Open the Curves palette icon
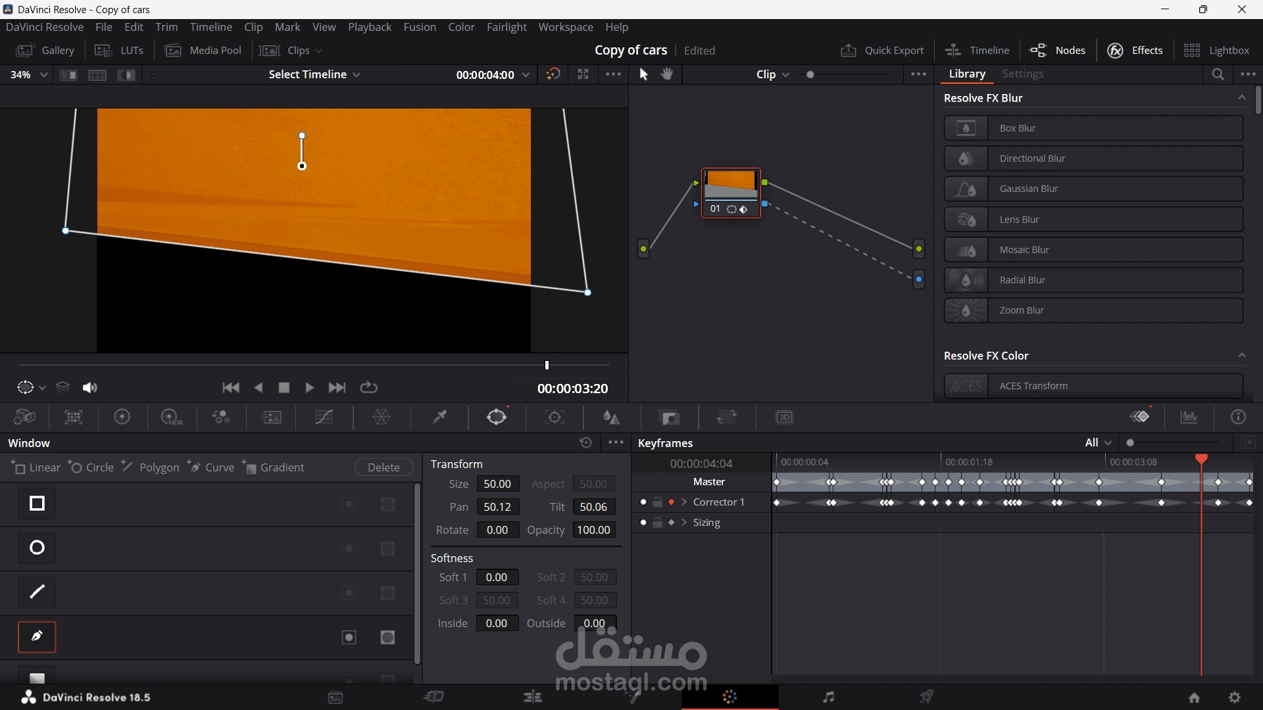 click(324, 417)
